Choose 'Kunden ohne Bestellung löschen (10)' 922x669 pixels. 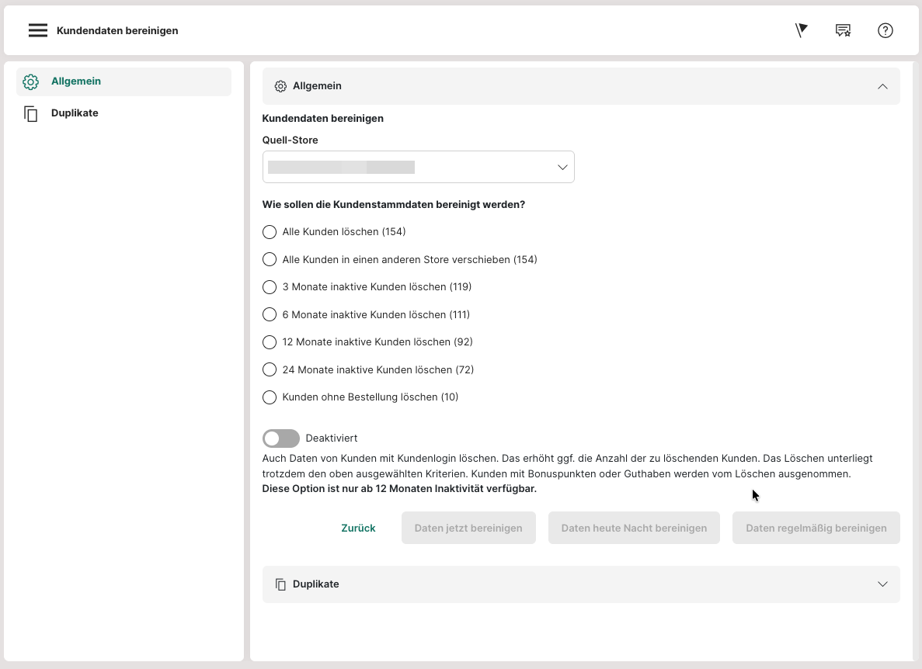coord(270,397)
